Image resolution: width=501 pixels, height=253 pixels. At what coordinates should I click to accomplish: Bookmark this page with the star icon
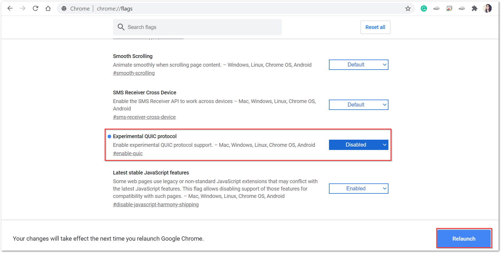408,8
